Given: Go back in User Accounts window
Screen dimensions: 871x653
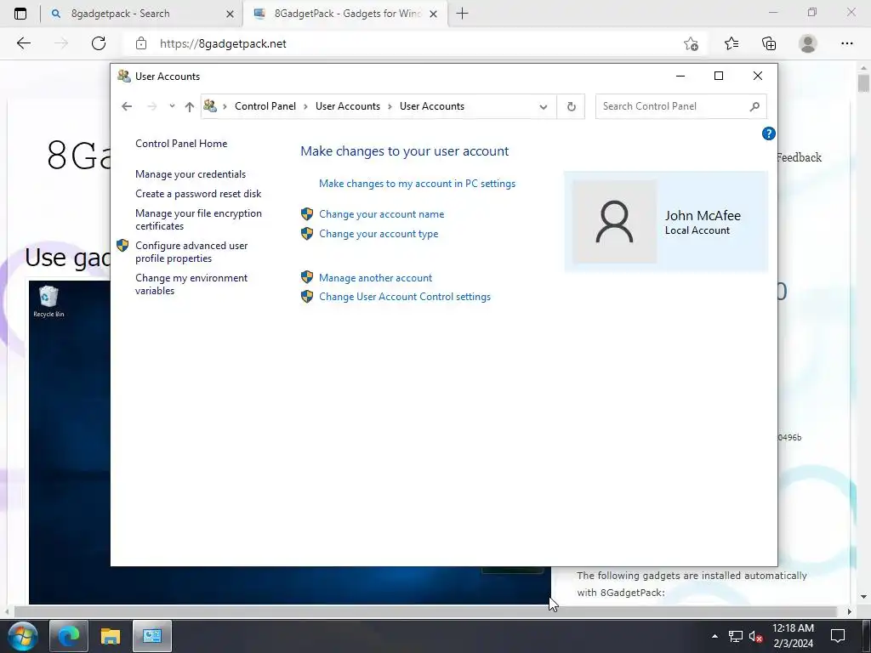Looking at the screenshot, I should point(127,106).
